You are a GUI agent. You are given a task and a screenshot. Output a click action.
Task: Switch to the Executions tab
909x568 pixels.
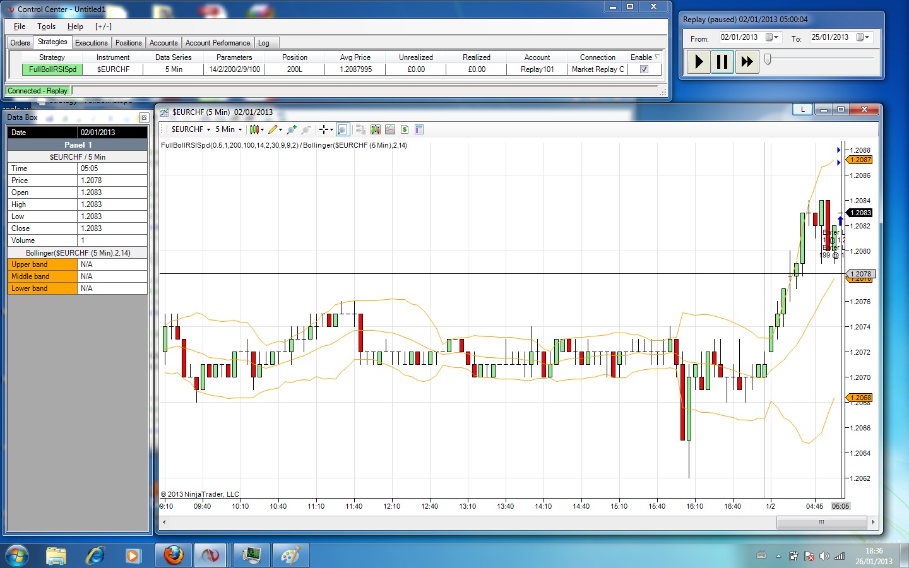[92, 43]
